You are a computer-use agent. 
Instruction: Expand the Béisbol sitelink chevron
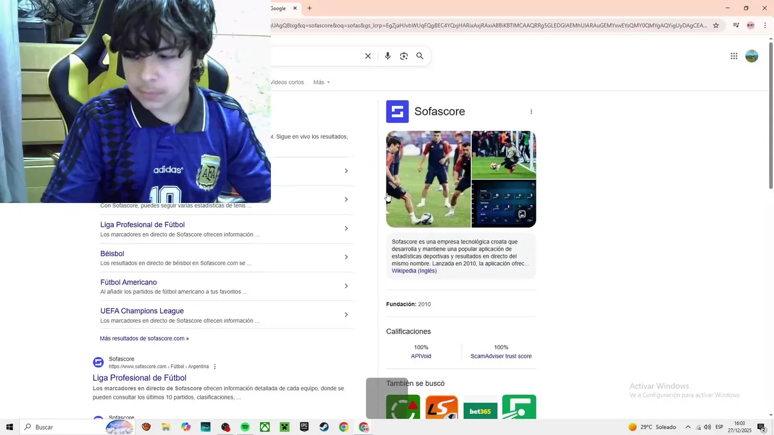[x=346, y=257]
